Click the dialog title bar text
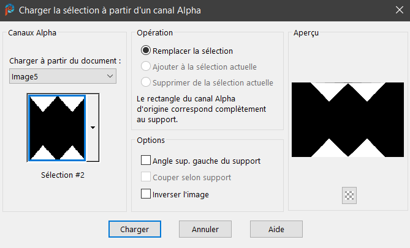Screen dimensions: 410x248 click(110, 10)
